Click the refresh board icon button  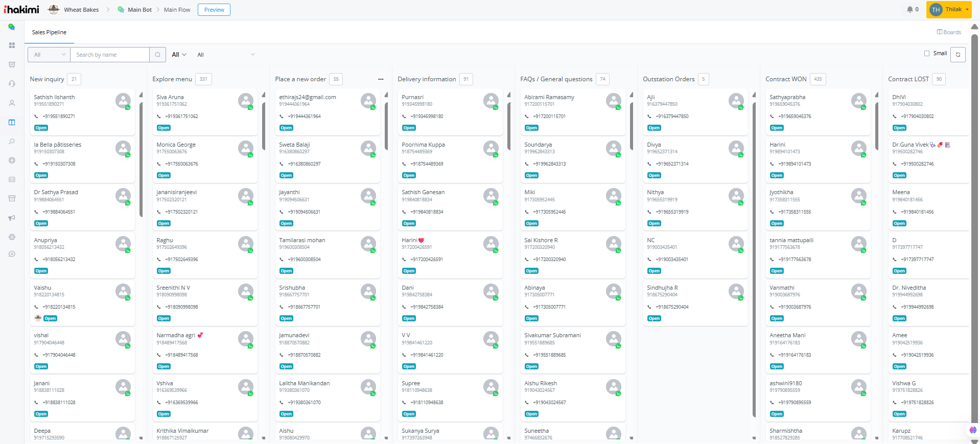pyautogui.click(x=958, y=55)
